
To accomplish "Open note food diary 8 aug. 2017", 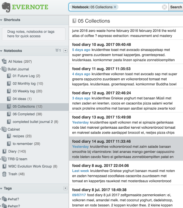I will tap(126, 173).
